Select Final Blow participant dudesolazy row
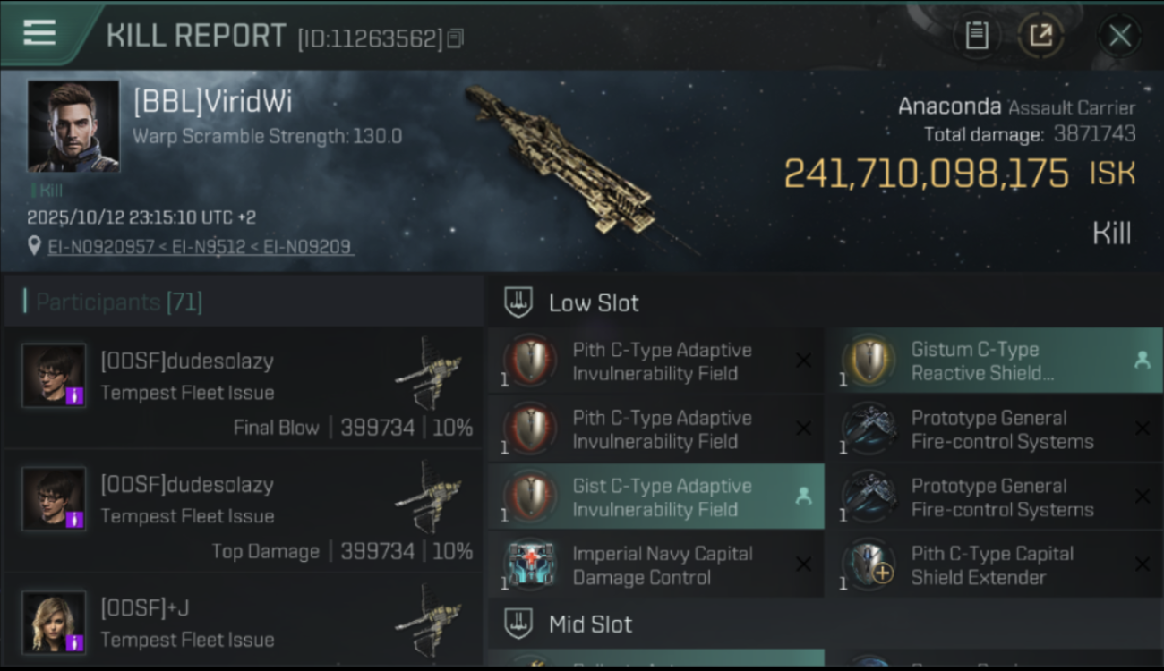This screenshot has width=1164, height=671. [x=244, y=387]
